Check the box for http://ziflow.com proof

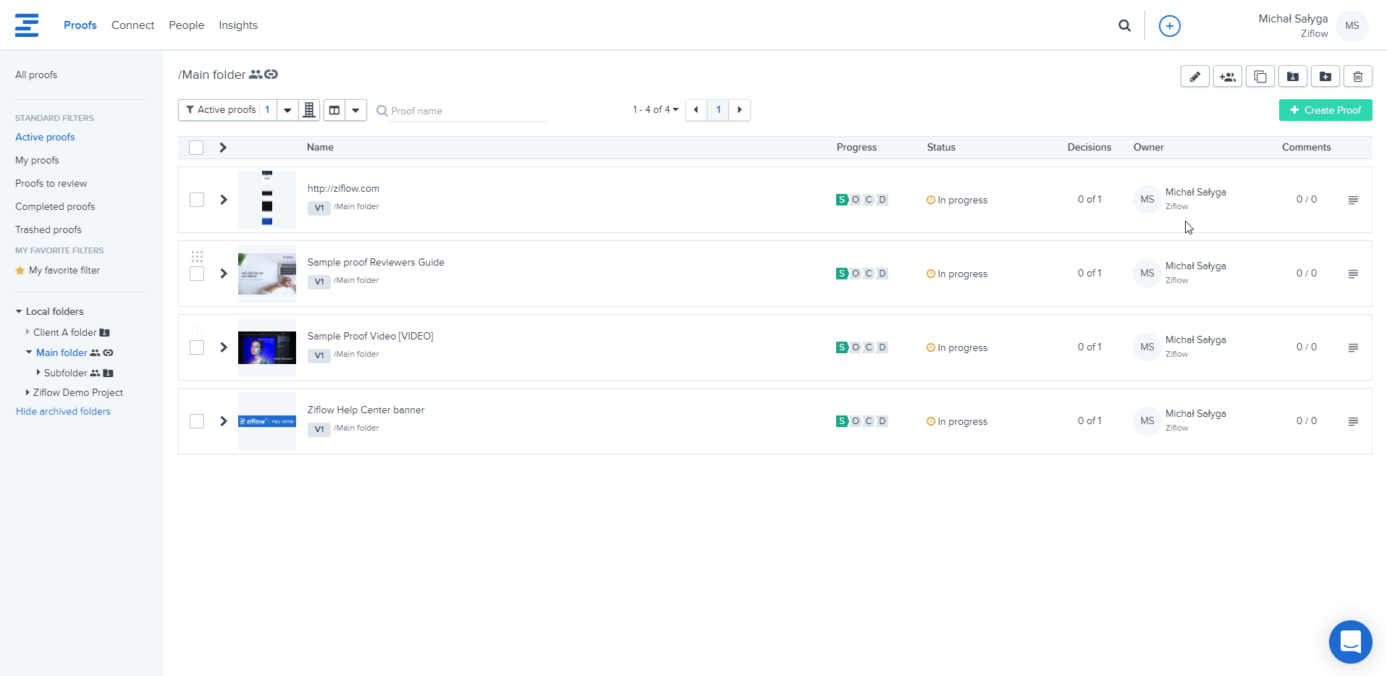coord(197,200)
